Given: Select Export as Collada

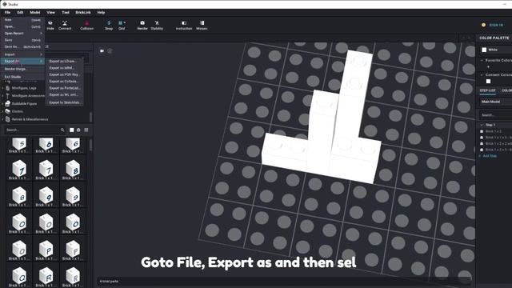Looking at the screenshot, I should point(64,82).
